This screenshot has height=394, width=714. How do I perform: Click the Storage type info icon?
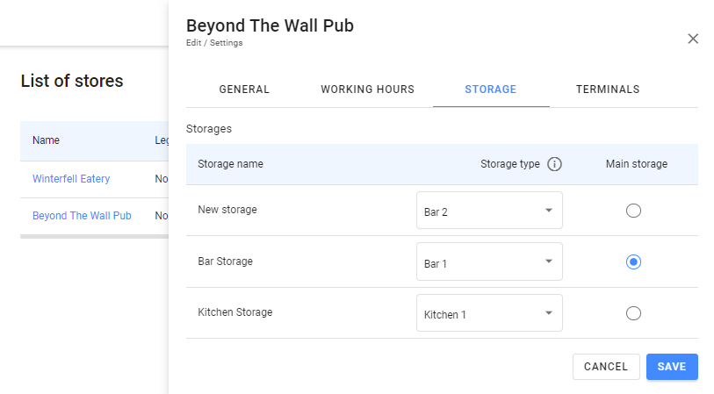[x=554, y=164]
